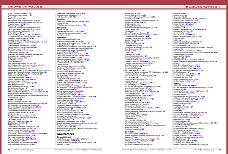Screen dimensions: 228x154
Task: Select the 'Climate Management Services' entry
Action: (137, 33)
